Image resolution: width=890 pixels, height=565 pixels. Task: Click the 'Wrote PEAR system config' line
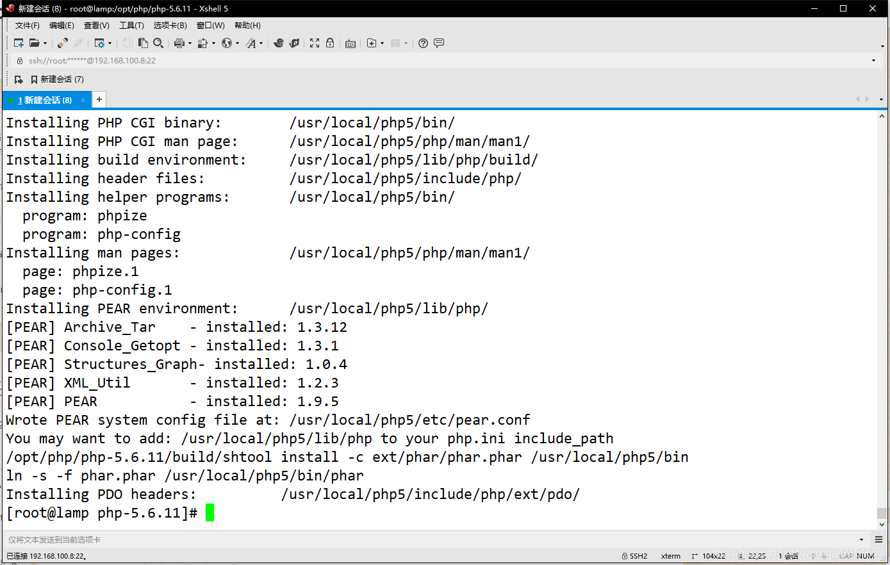click(268, 420)
